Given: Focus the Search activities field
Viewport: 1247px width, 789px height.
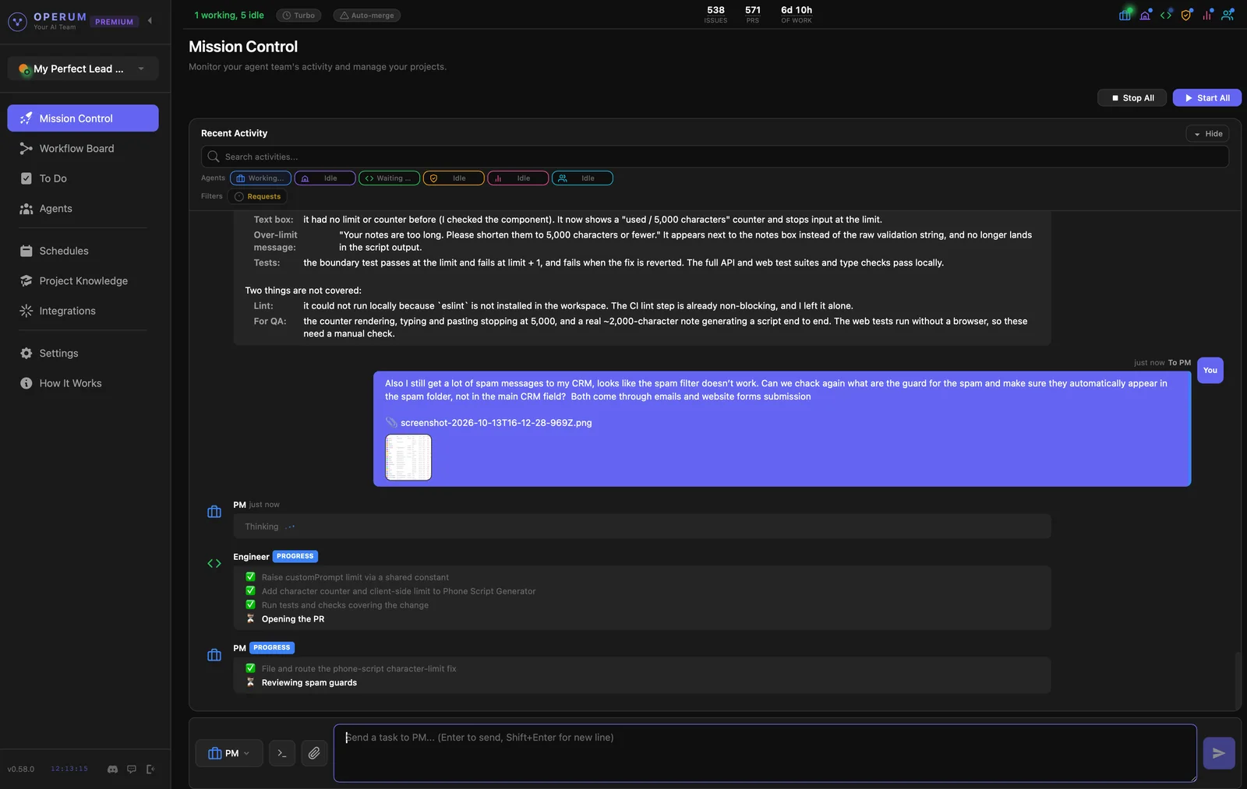Looking at the screenshot, I should [x=715, y=157].
